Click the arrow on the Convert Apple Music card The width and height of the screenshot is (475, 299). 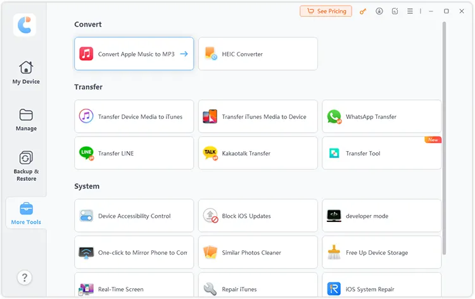184,54
